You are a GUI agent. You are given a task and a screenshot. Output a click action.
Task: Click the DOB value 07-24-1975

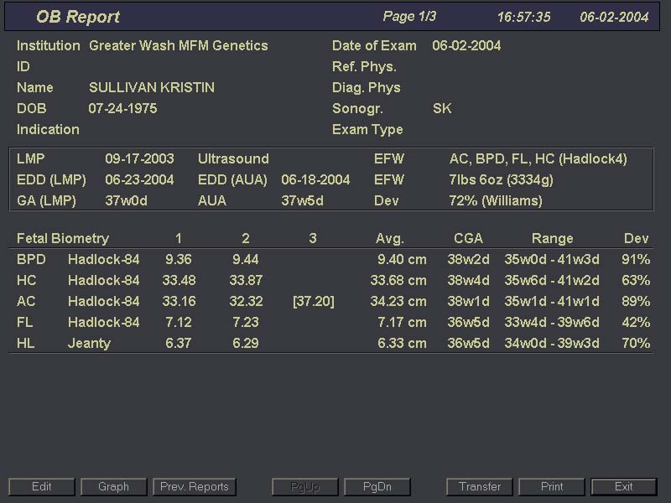point(122,109)
